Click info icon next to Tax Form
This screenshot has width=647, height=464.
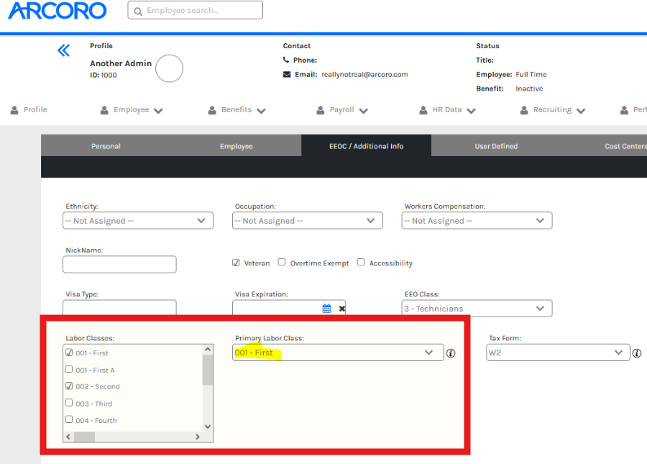637,353
